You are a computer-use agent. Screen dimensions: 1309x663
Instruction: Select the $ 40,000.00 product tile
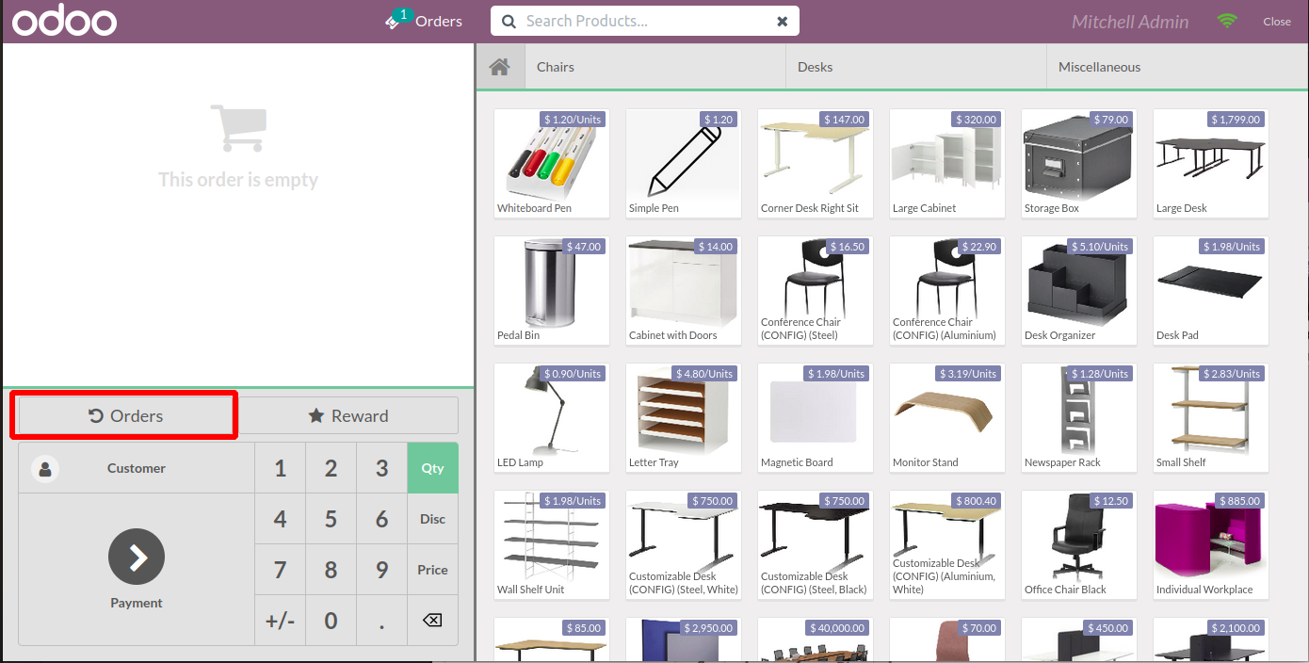coord(816,640)
